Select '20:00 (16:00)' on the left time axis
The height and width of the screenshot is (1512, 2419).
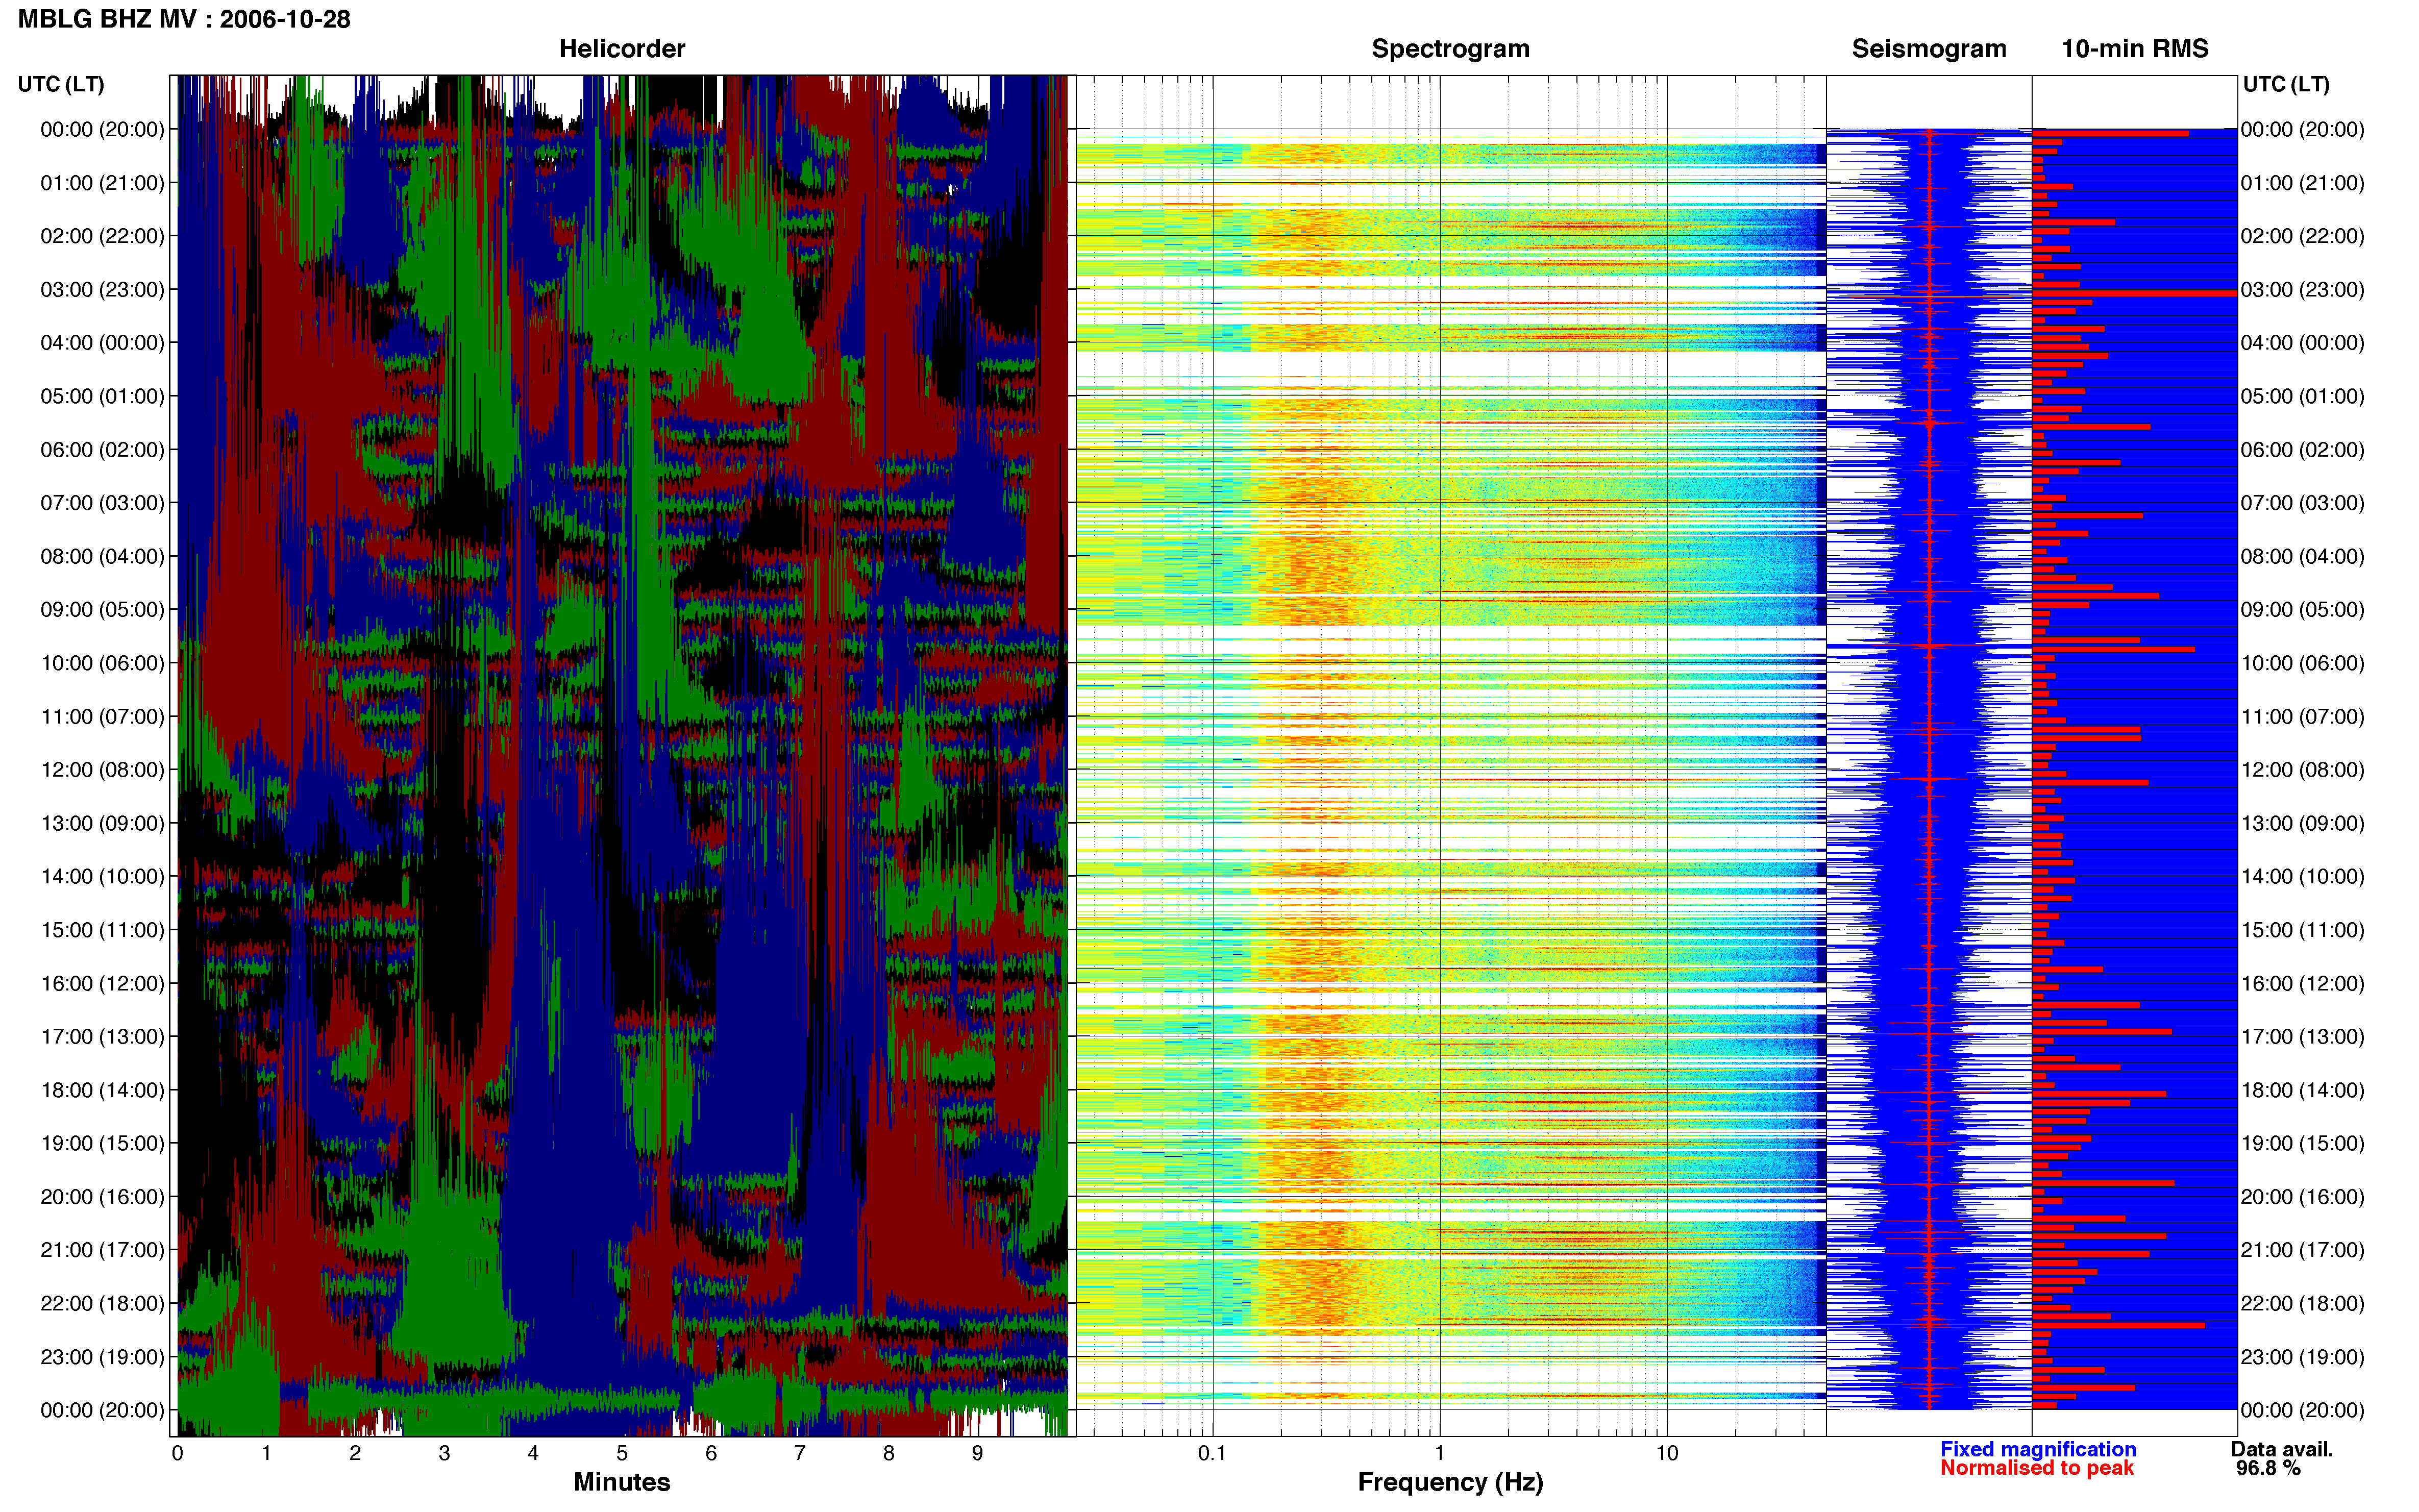(102, 1197)
